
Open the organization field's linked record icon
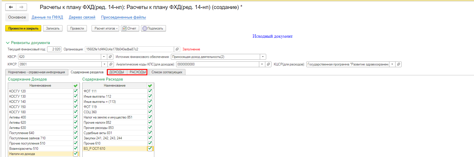coord(177,49)
